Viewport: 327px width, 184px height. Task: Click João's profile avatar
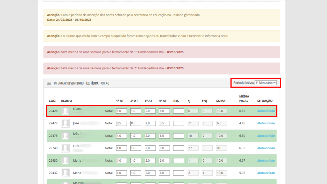(65, 136)
